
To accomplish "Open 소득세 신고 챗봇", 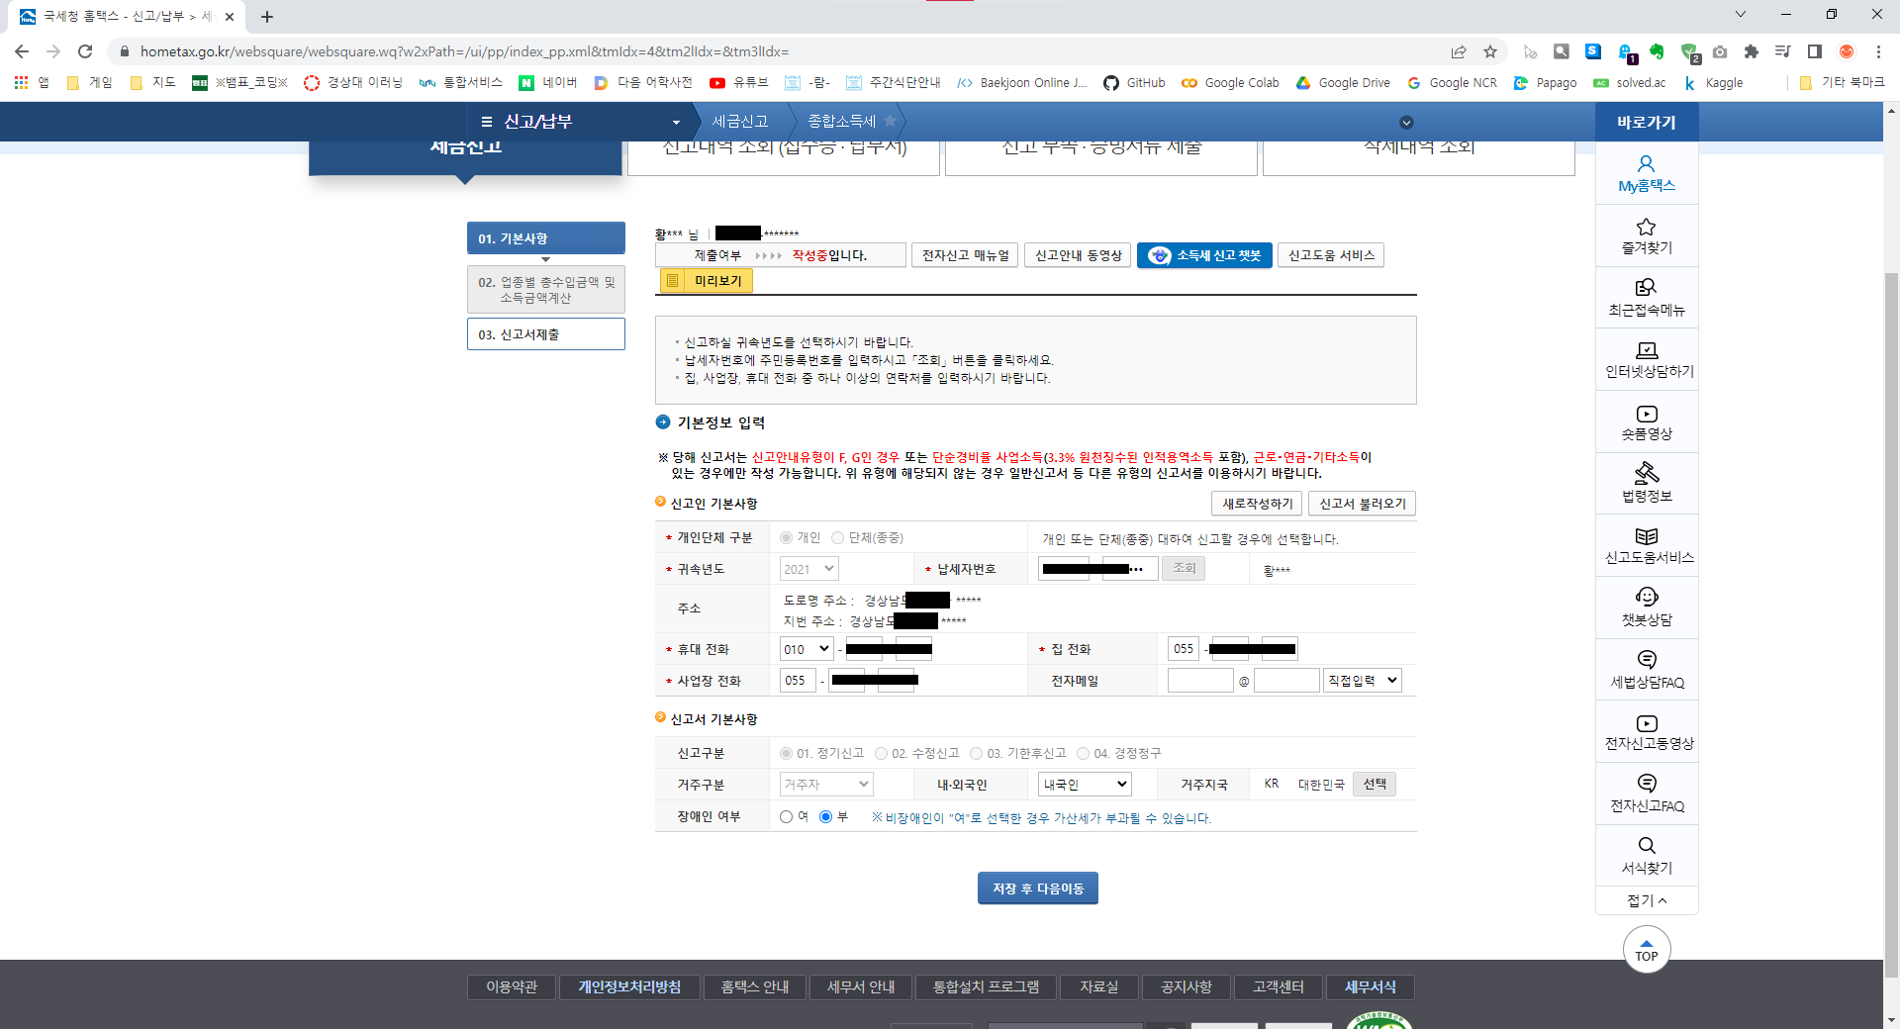I will coord(1204,255).
